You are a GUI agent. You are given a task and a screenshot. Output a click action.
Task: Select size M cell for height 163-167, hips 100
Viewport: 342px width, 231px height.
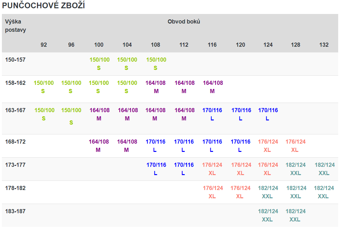click(99, 114)
